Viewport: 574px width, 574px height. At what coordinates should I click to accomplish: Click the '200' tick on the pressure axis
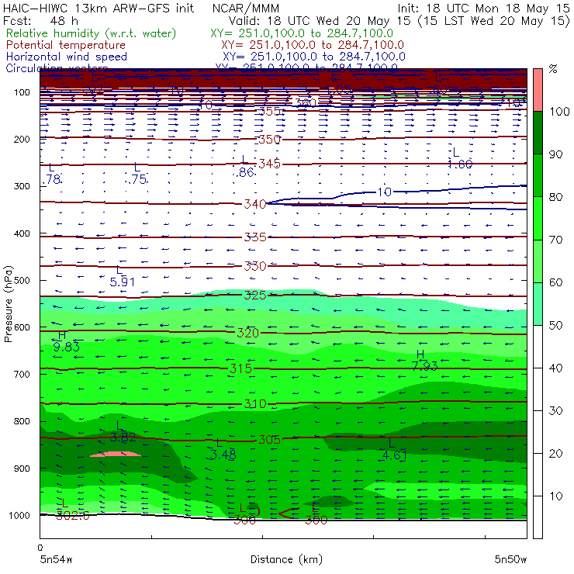point(22,139)
